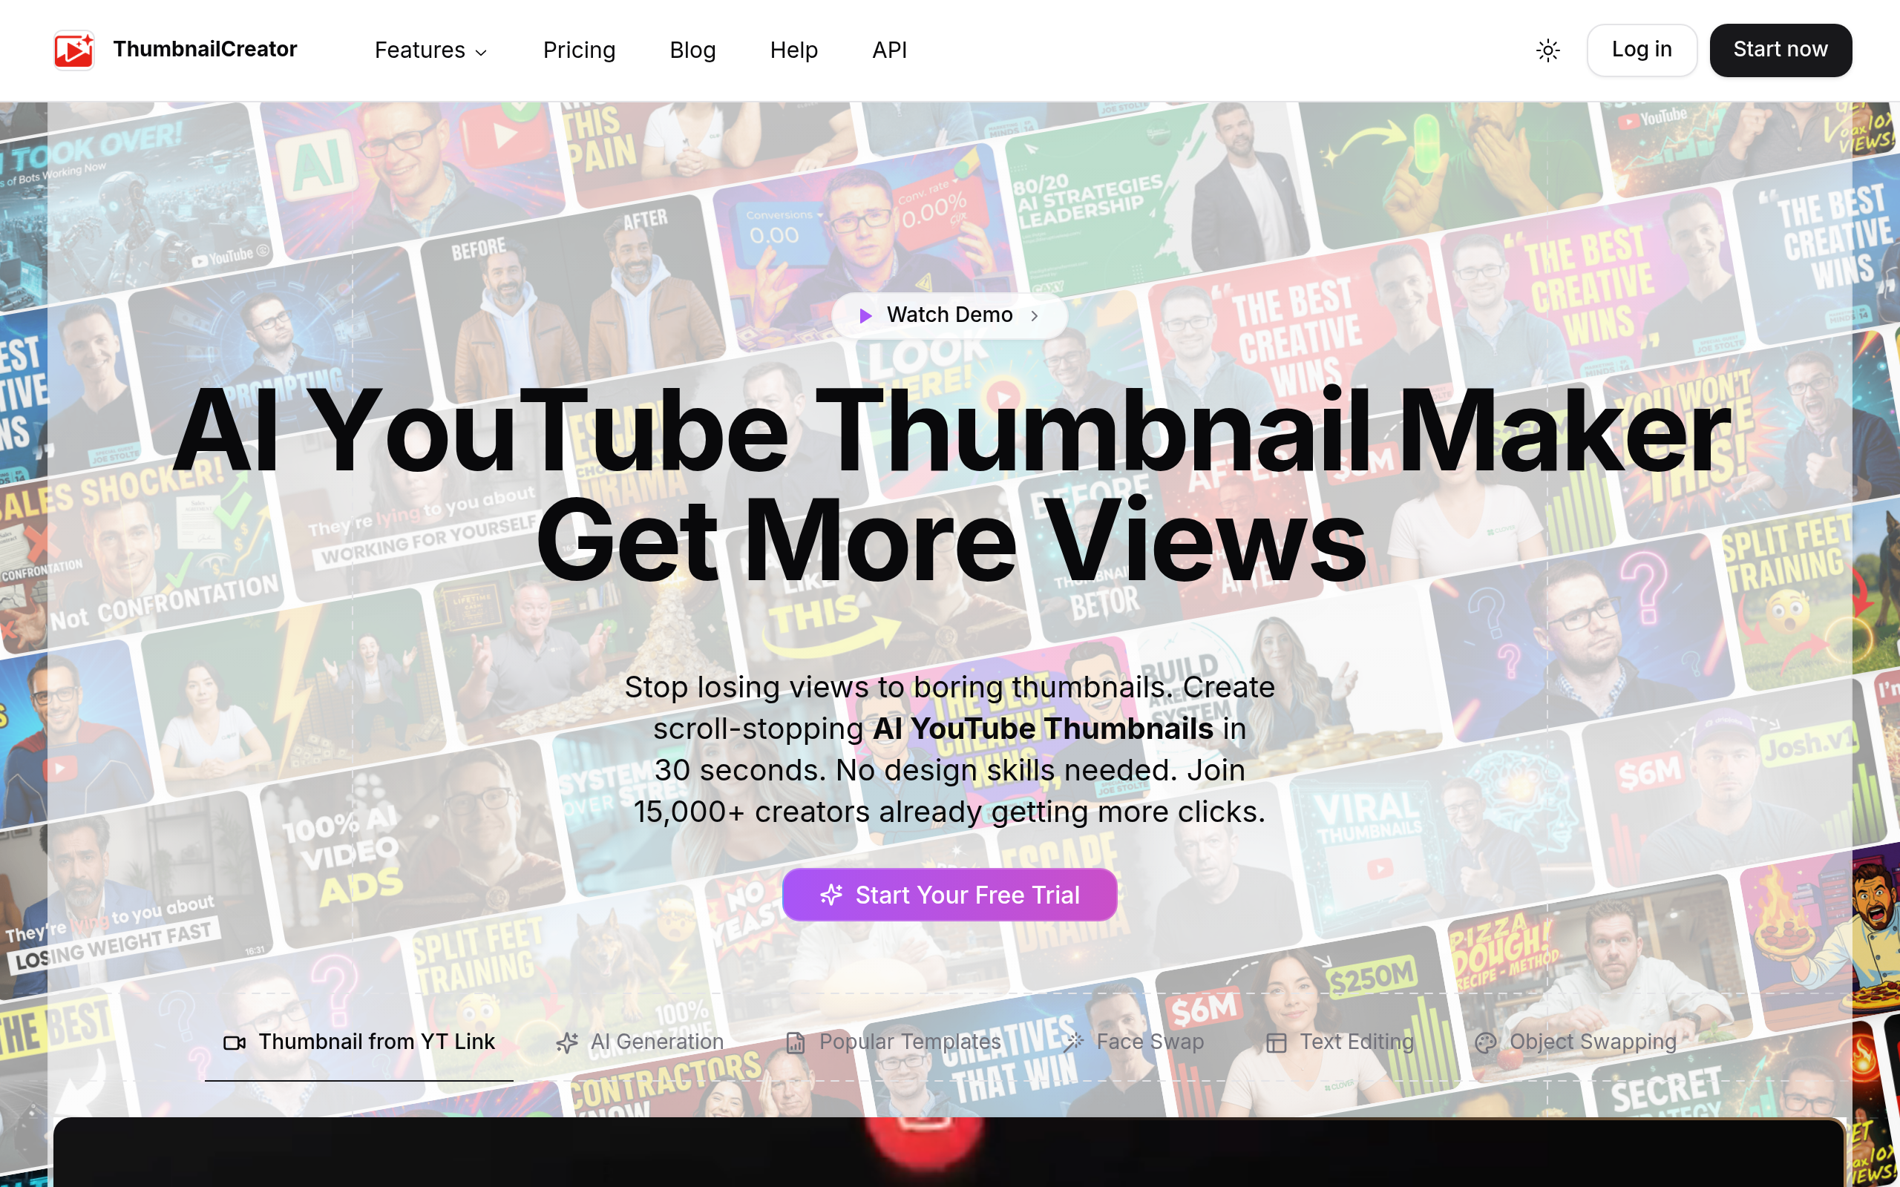This screenshot has width=1900, height=1187.
Task: Switch to the Face Swap tab
Action: [x=1133, y=1042]
